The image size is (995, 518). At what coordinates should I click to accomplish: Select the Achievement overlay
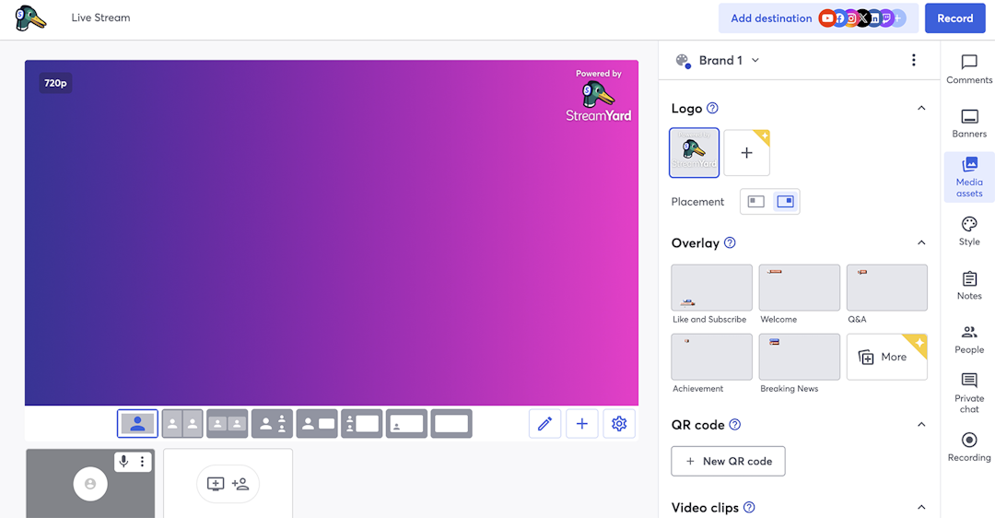(711, 357)
